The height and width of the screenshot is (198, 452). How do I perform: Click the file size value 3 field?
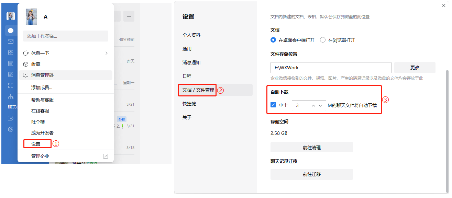[x=301, y=105]
